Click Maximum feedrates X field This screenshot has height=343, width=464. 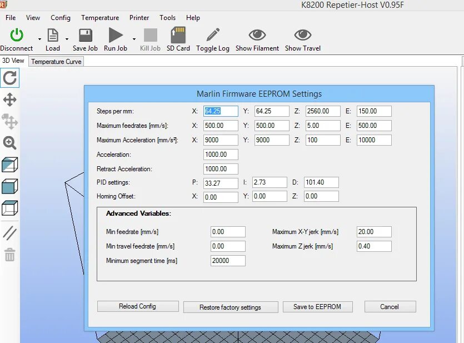[221, 126]
